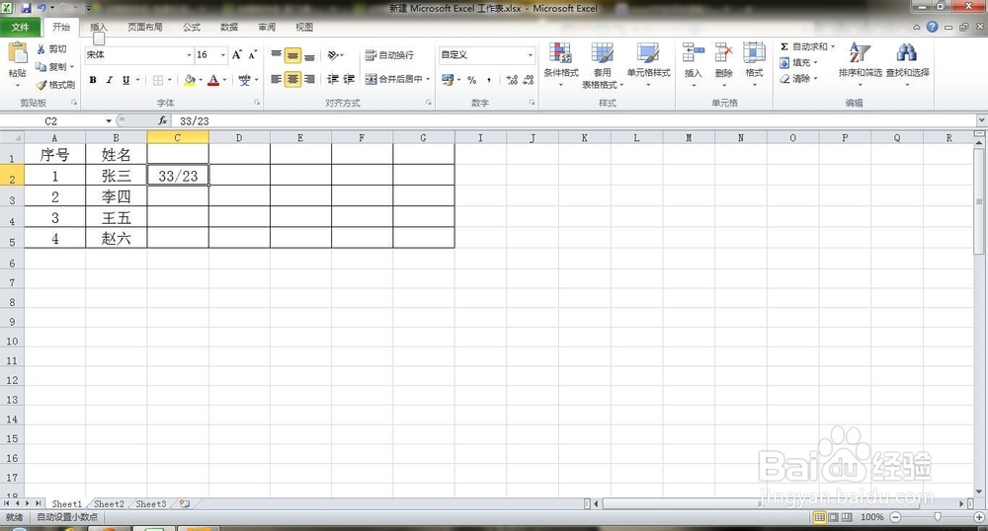Toggle Bold formatting

[93, 80]
